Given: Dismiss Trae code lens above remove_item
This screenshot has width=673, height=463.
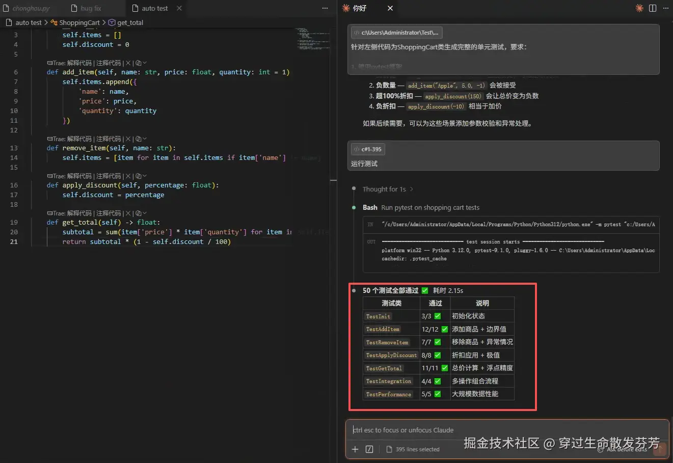Looking at the screenshot, I should click(x=128, y=139).
